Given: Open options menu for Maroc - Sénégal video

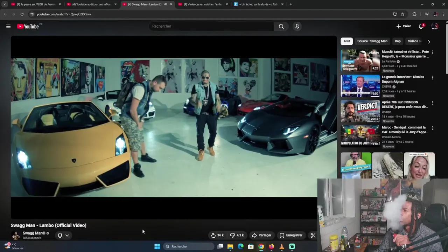Looking at the screenshot, I should tap(433, 128).
